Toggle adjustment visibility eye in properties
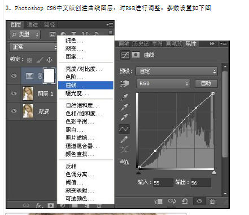249x215 pixels. (199, 201)
